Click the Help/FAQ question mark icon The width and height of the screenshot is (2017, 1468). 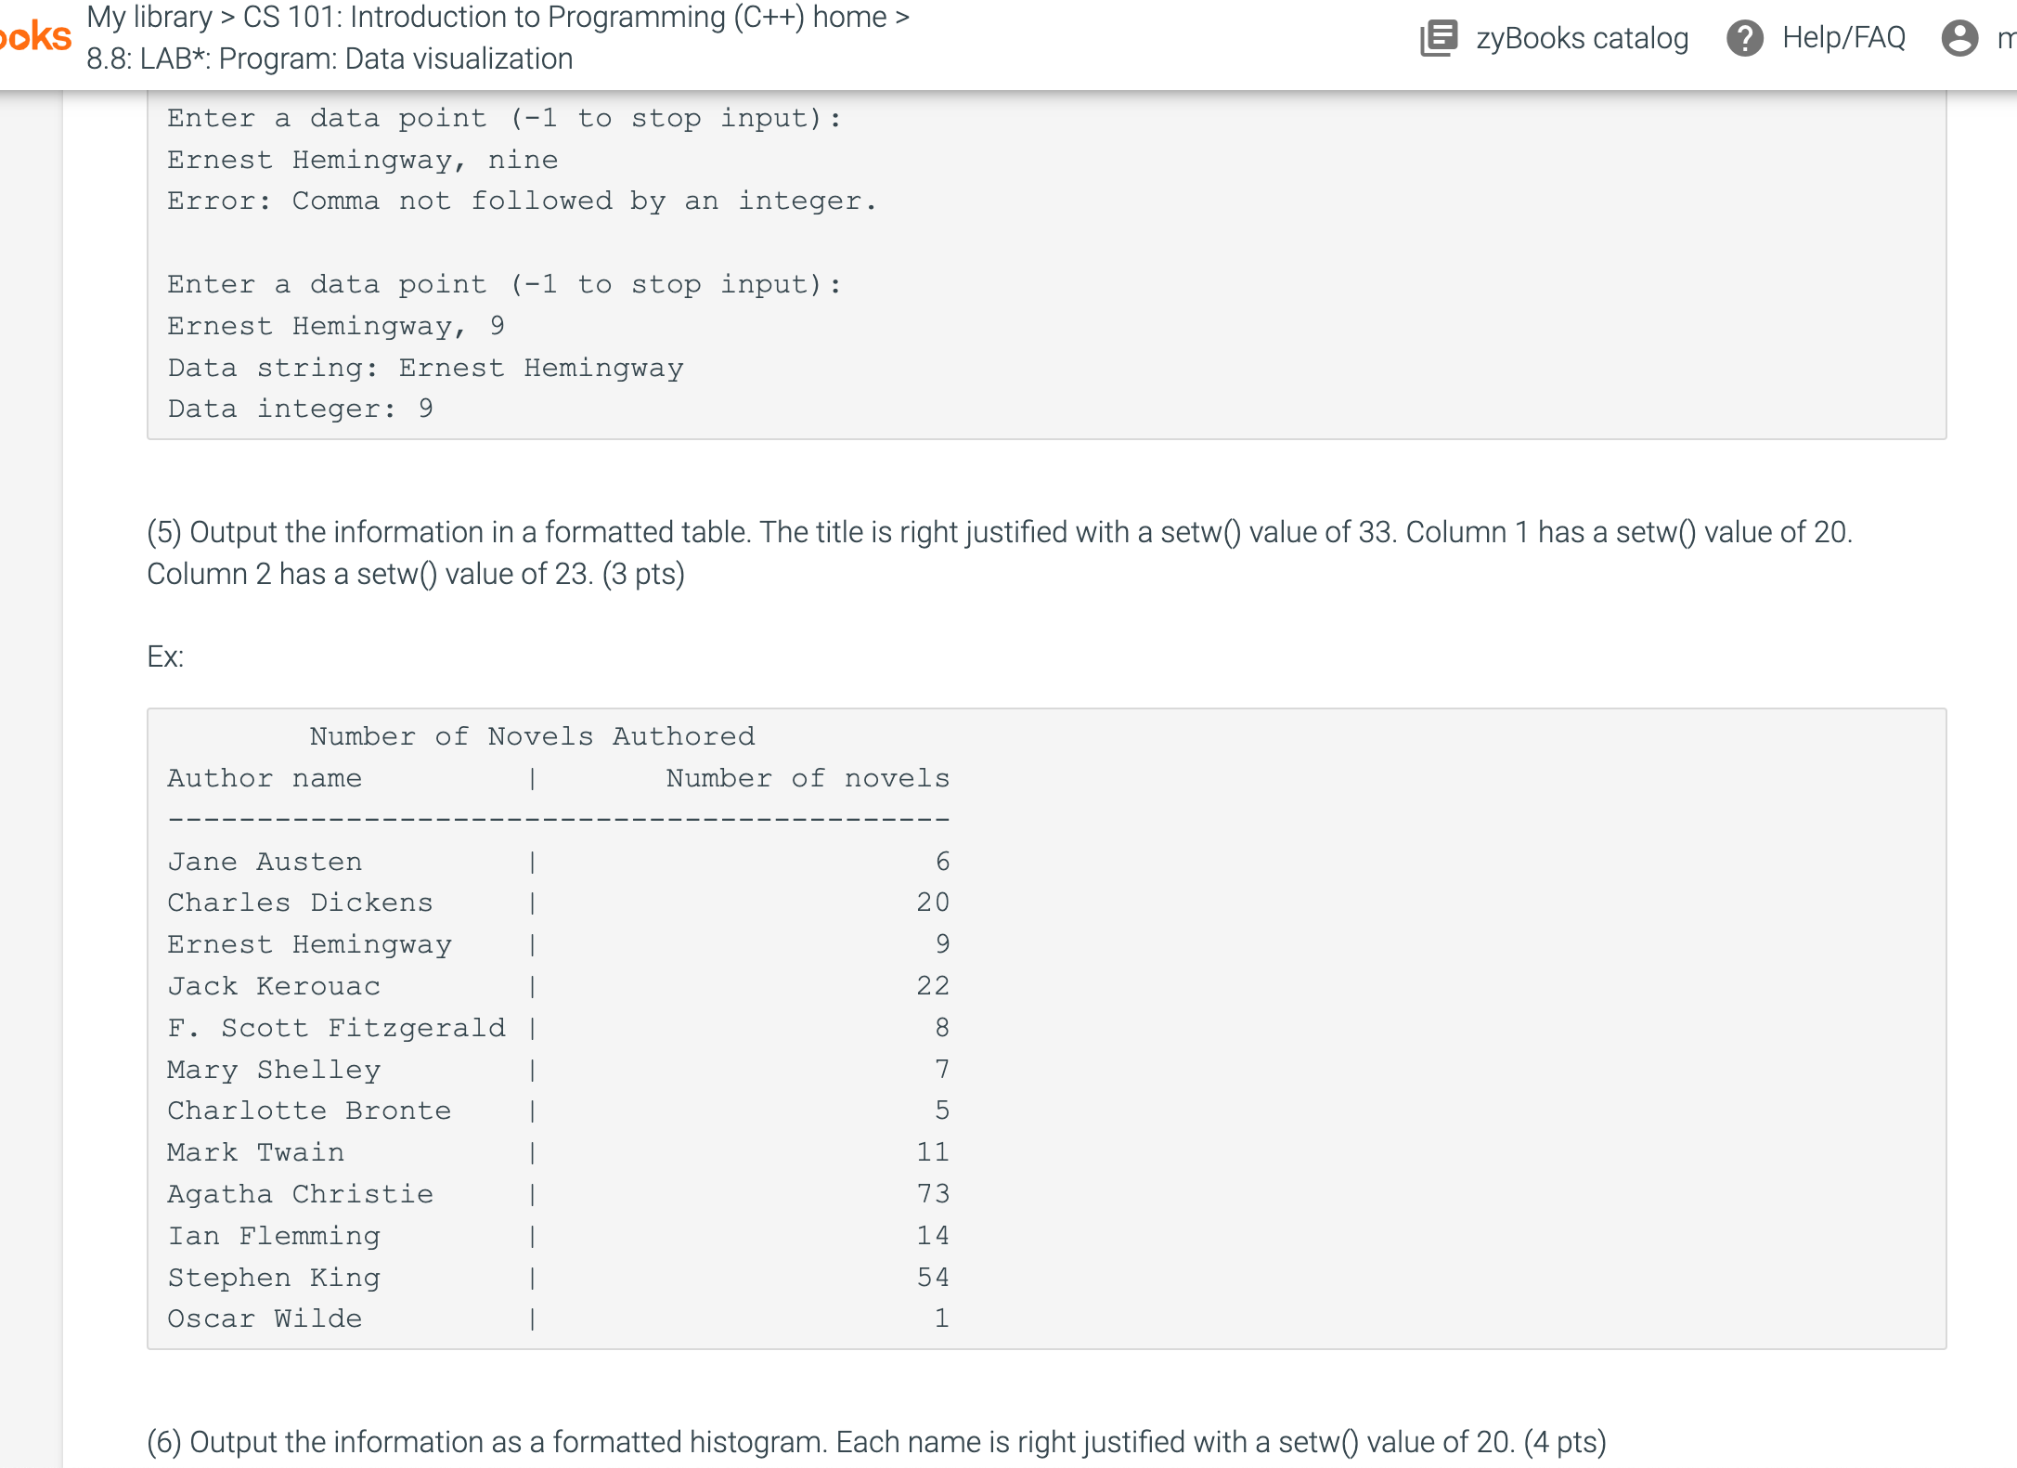pyautogui.click(x=1744, y=38)
